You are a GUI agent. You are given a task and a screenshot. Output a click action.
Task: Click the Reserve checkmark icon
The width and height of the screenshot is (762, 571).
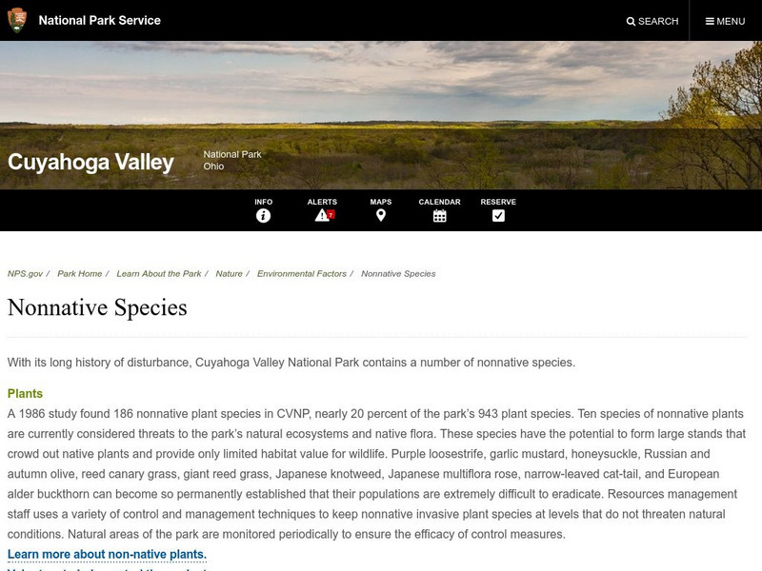point(498,216)
